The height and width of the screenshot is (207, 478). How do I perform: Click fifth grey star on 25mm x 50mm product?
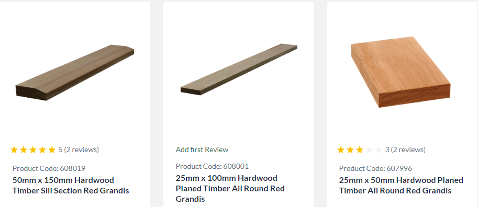click(379, 150)
